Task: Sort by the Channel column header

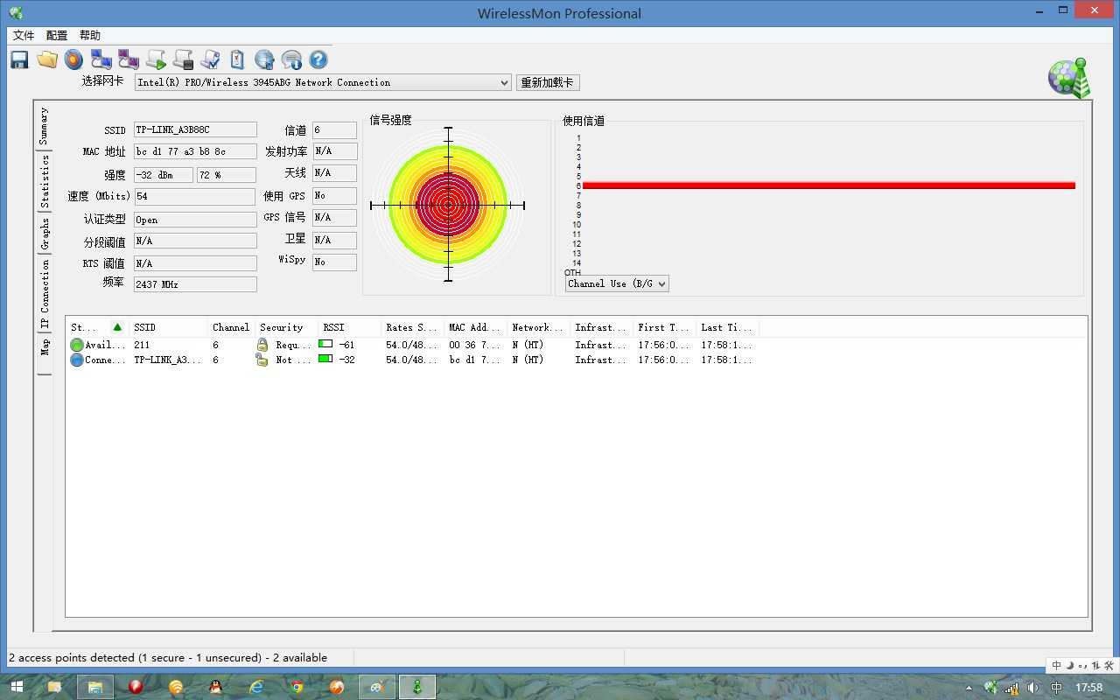Action: tap(231, 327)
